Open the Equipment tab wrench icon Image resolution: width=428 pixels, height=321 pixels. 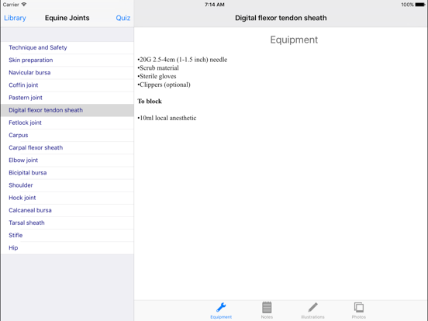(x=221, y=310)
